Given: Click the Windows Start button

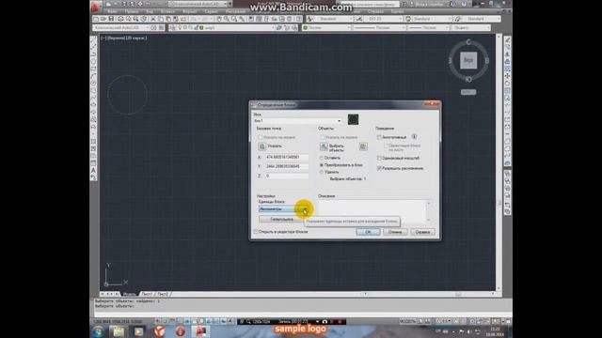Looking at the screenshot, I should click(x=98, y=331).
